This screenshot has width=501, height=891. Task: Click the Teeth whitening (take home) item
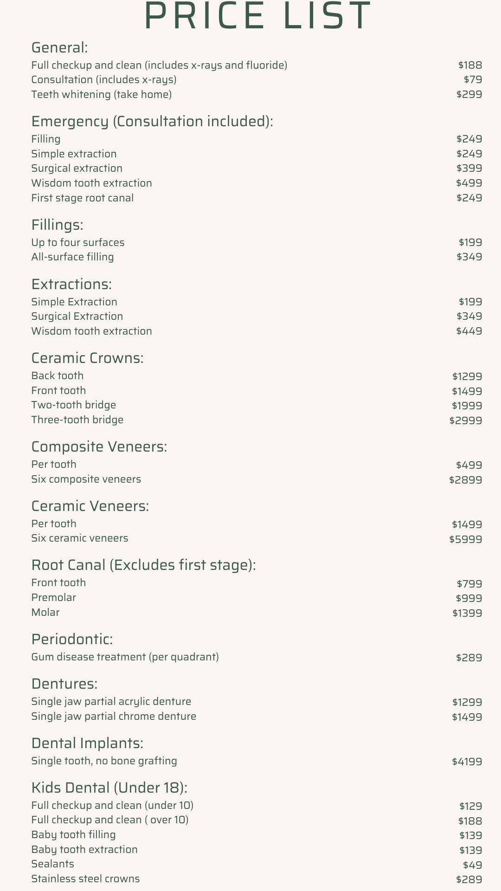(x=102, y=95)
